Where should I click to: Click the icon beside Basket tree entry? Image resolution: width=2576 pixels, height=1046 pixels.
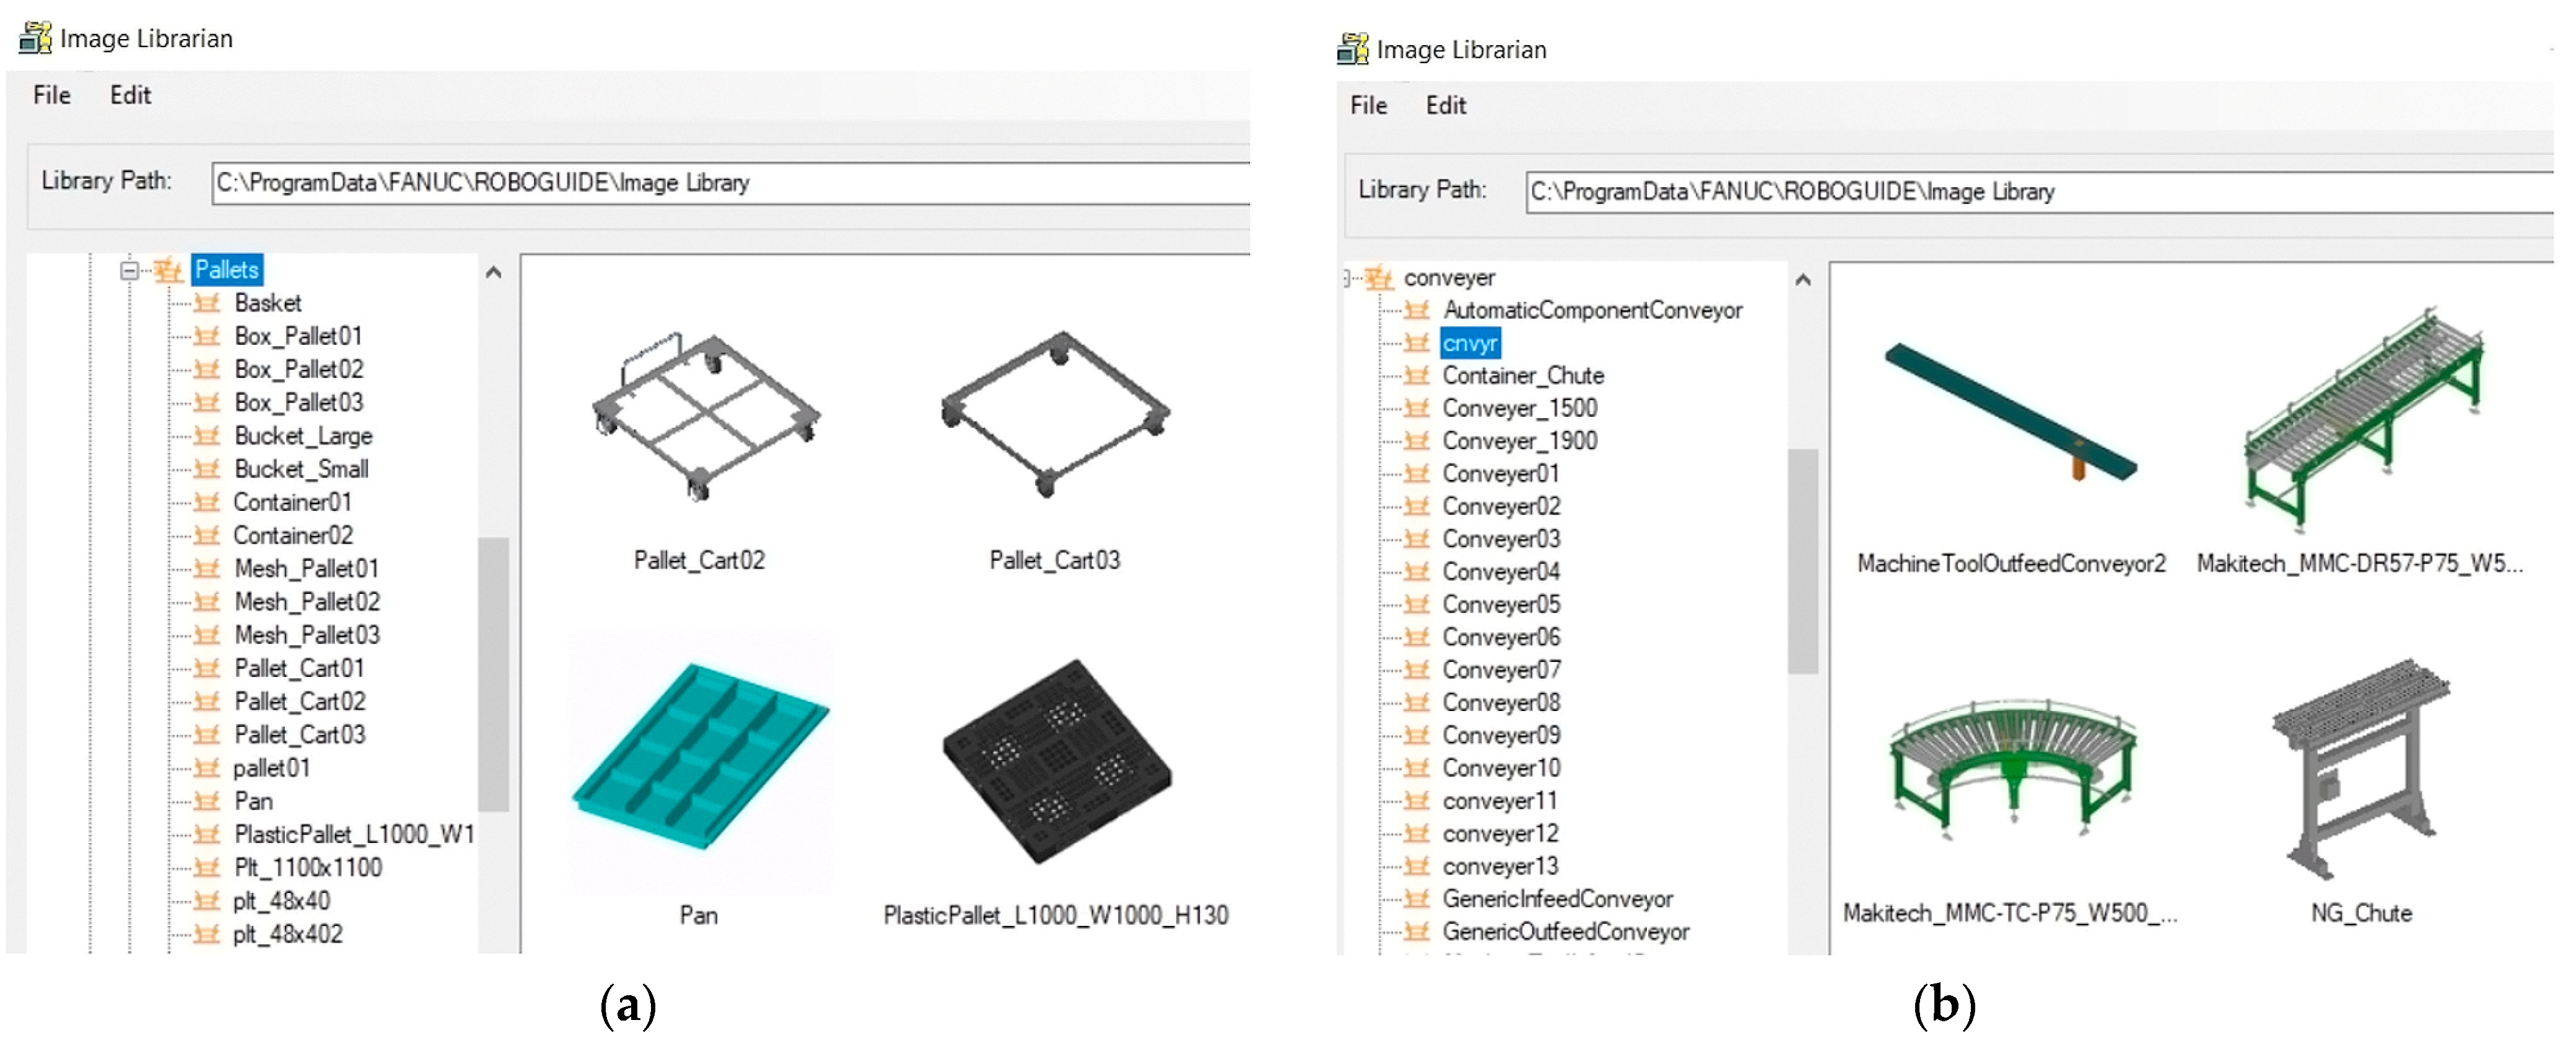tap(207, 303)
